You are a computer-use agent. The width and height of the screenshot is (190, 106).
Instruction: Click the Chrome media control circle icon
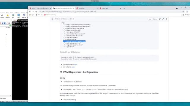tap(177, 8)
